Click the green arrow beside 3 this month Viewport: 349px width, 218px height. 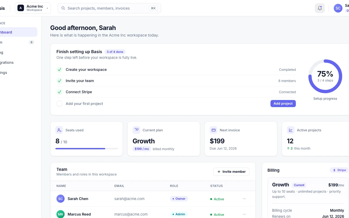288,149
